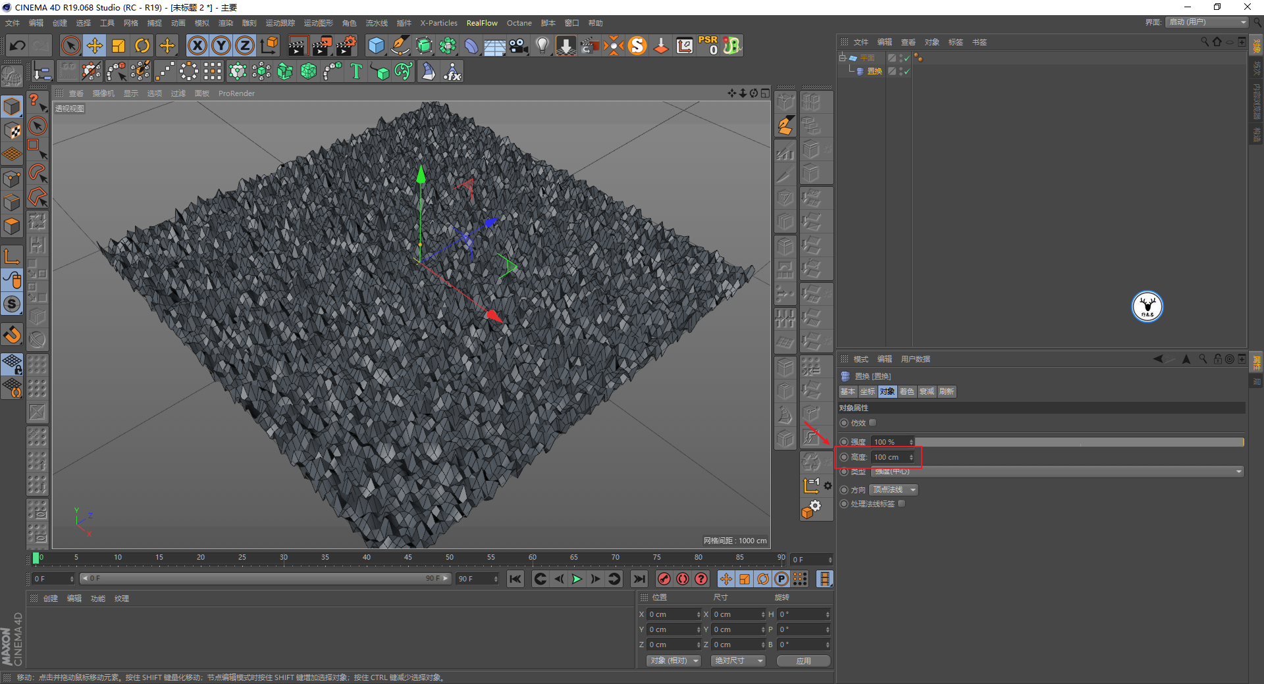Select the Live Selection tool
Viewport: 1264px width, 684px height.
pos(70,45)
